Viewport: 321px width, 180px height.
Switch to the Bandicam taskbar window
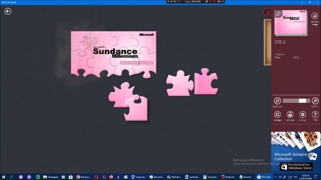point(228,177)
